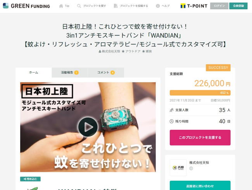Click the 天恒 company logo thumbnail
This screenshot has width=252, height=190.
(178, 168)
